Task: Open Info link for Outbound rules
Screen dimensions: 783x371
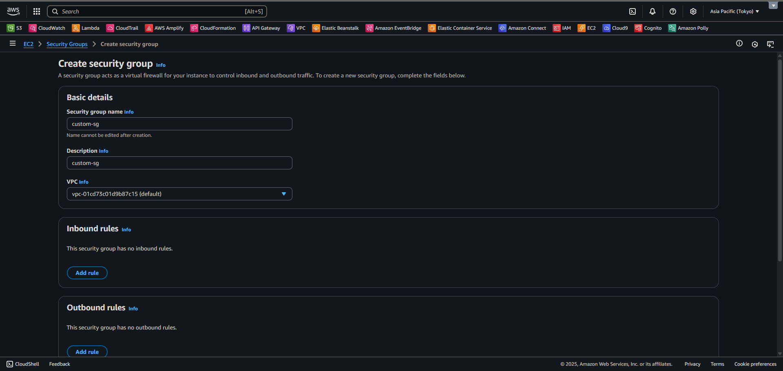Action: [133, 309]
